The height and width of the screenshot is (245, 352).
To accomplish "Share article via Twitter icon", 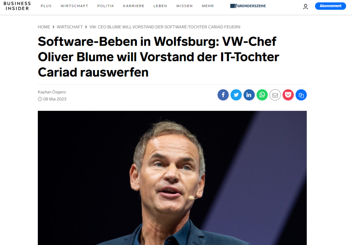I will click(236, 95).
